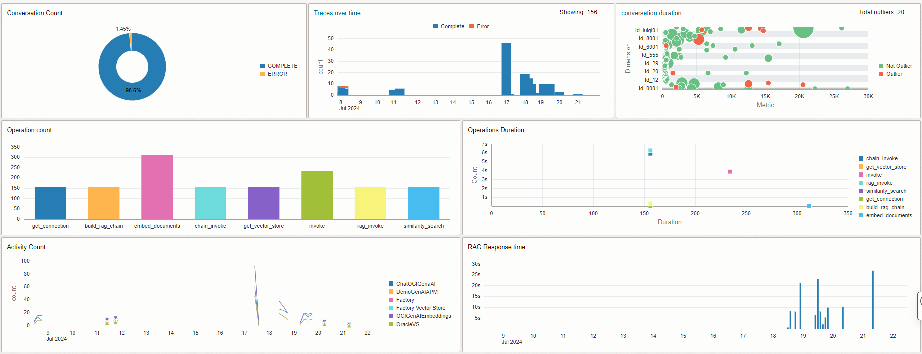Screen dimensions: 922x354
Task: Open the Traces over time title link
Action: [x=337, y=13]
